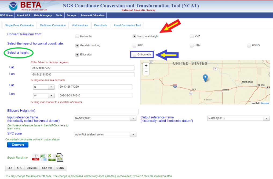Select the Orthometric height option
Screen dimensions: 273x179
point(134,55)
